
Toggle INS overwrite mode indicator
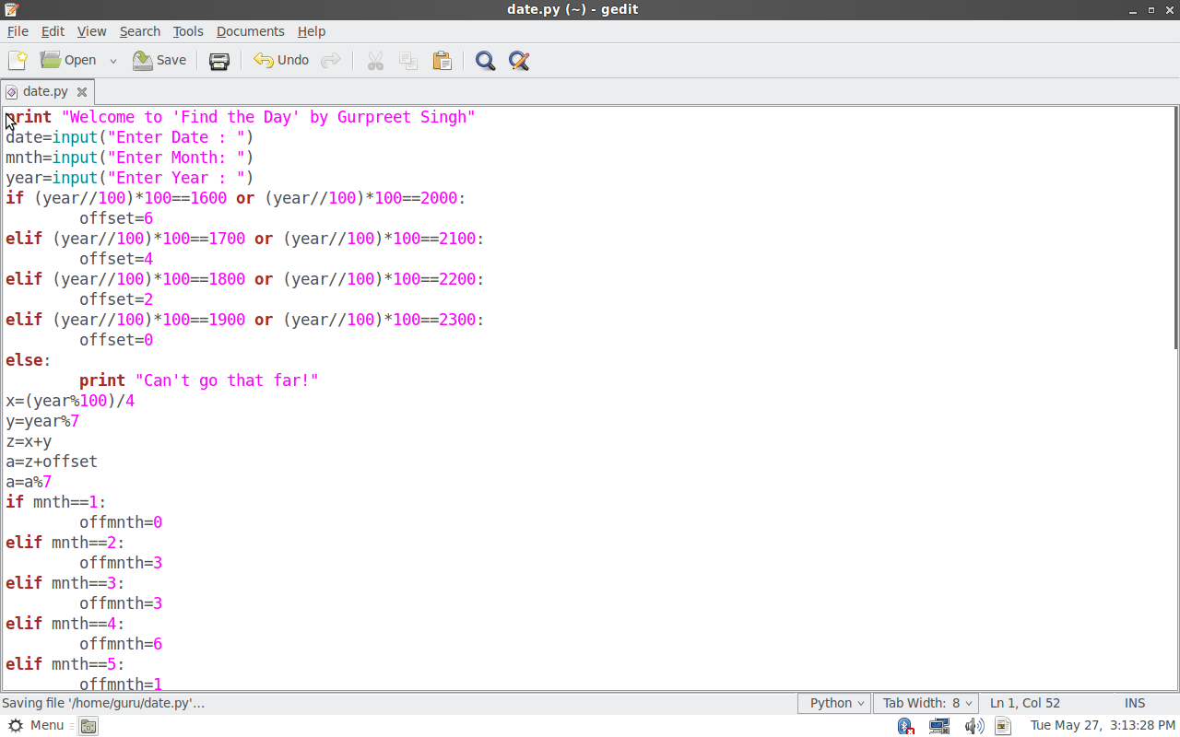[1134, 702]
